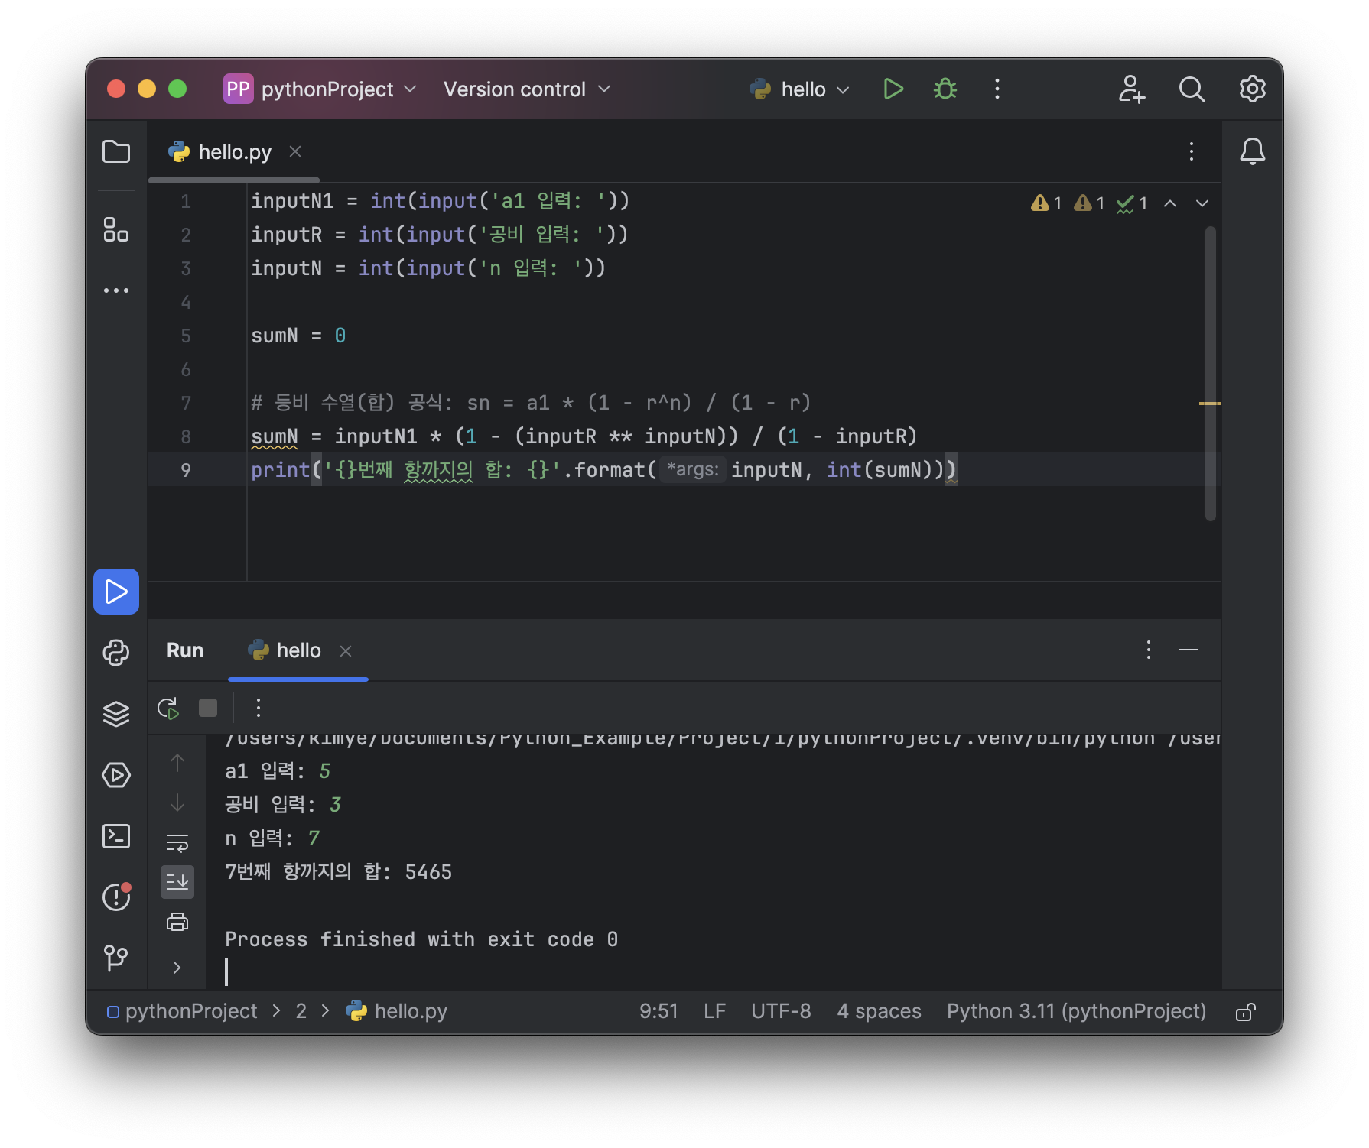This screenshot has width=1369, height=1148.
Task: Click line number 8 in the gutter
Action: tap(186, 436)
